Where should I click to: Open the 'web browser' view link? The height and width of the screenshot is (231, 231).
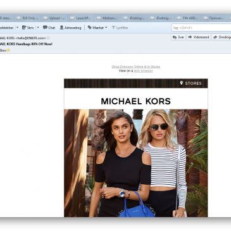pos(143,71)
